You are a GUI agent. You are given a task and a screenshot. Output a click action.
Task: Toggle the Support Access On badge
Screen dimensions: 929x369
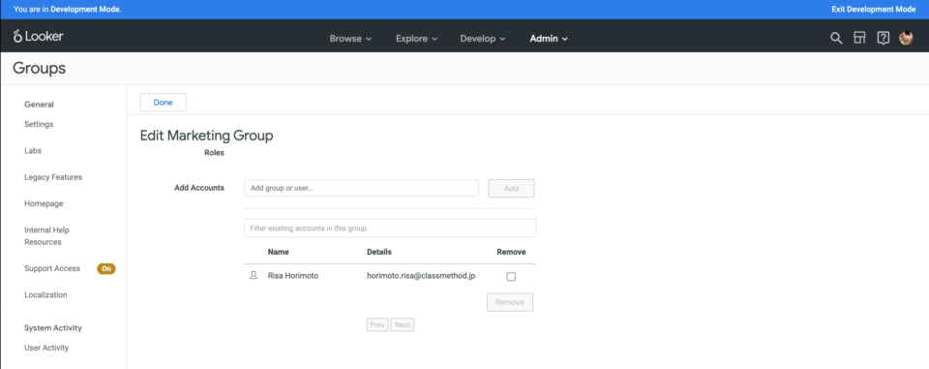click(x=106, y=268)
